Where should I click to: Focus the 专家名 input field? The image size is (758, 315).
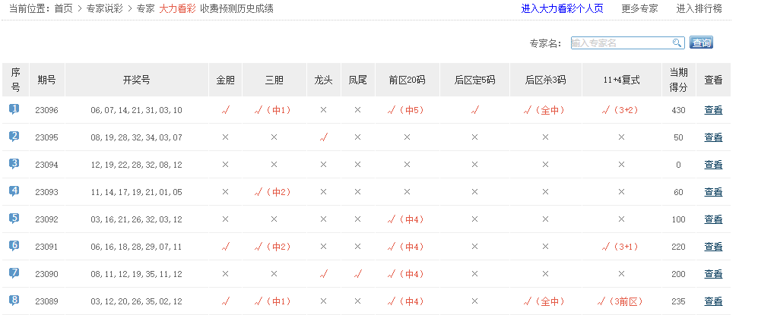[620, 43]
